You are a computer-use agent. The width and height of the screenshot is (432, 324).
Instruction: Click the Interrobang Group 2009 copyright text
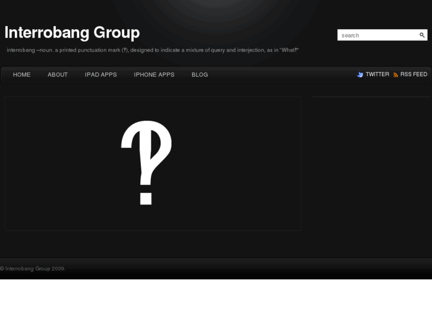click(33, 269)
